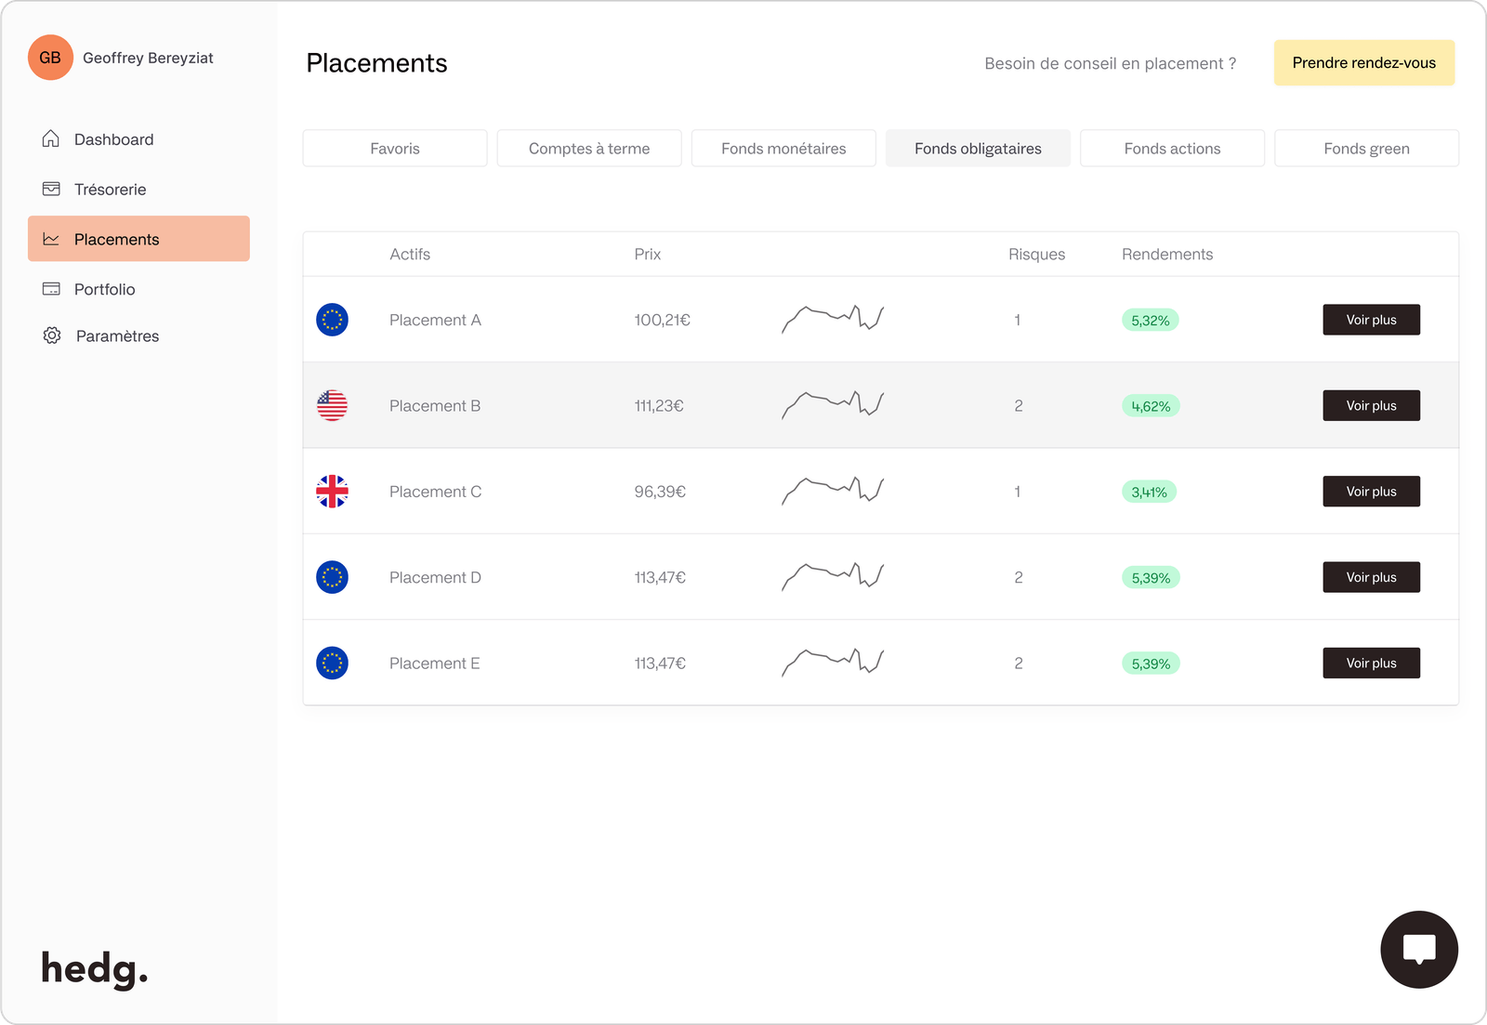The width and height of the screenshot is (1487, 1025).
Task: Click Voir plus for Placement E
Action: (1371, 663)
